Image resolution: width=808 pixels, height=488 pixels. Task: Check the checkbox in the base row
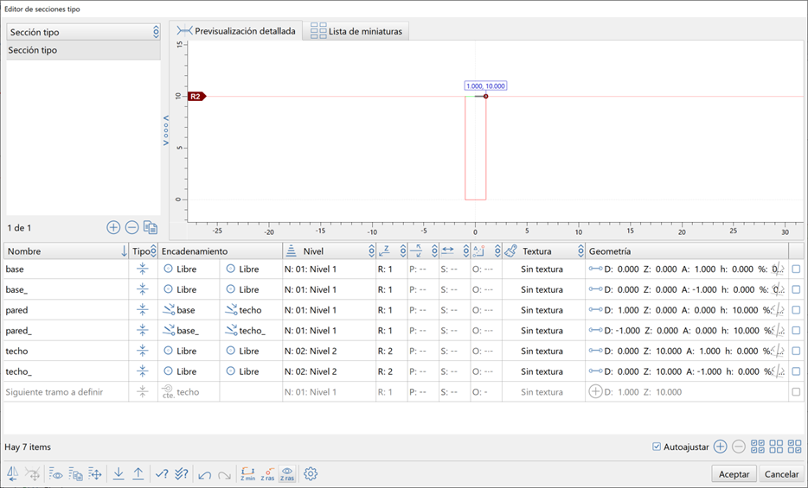point(796,269)
